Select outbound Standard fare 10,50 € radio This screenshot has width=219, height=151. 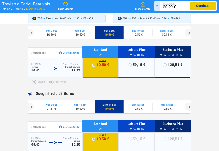(94, 65)
